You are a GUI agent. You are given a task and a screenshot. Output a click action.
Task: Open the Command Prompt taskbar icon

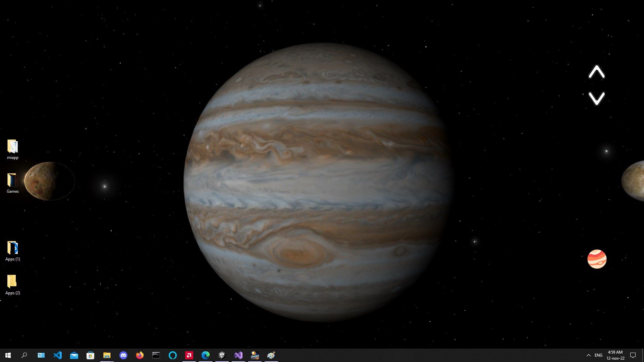point(156,355)
